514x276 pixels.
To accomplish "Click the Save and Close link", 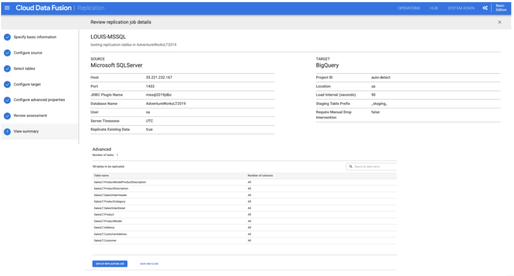I will (x=149, y=263).
